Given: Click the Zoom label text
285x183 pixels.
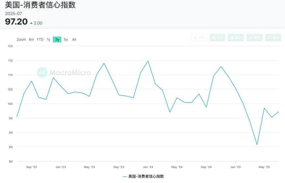Looking at the screenshot, I should tap(21, 39).
